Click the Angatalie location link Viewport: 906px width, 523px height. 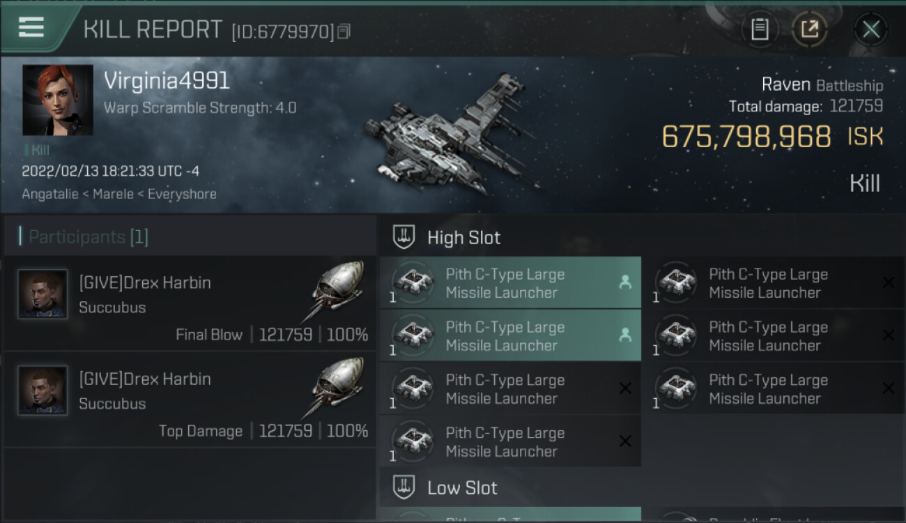pos(49,194)
